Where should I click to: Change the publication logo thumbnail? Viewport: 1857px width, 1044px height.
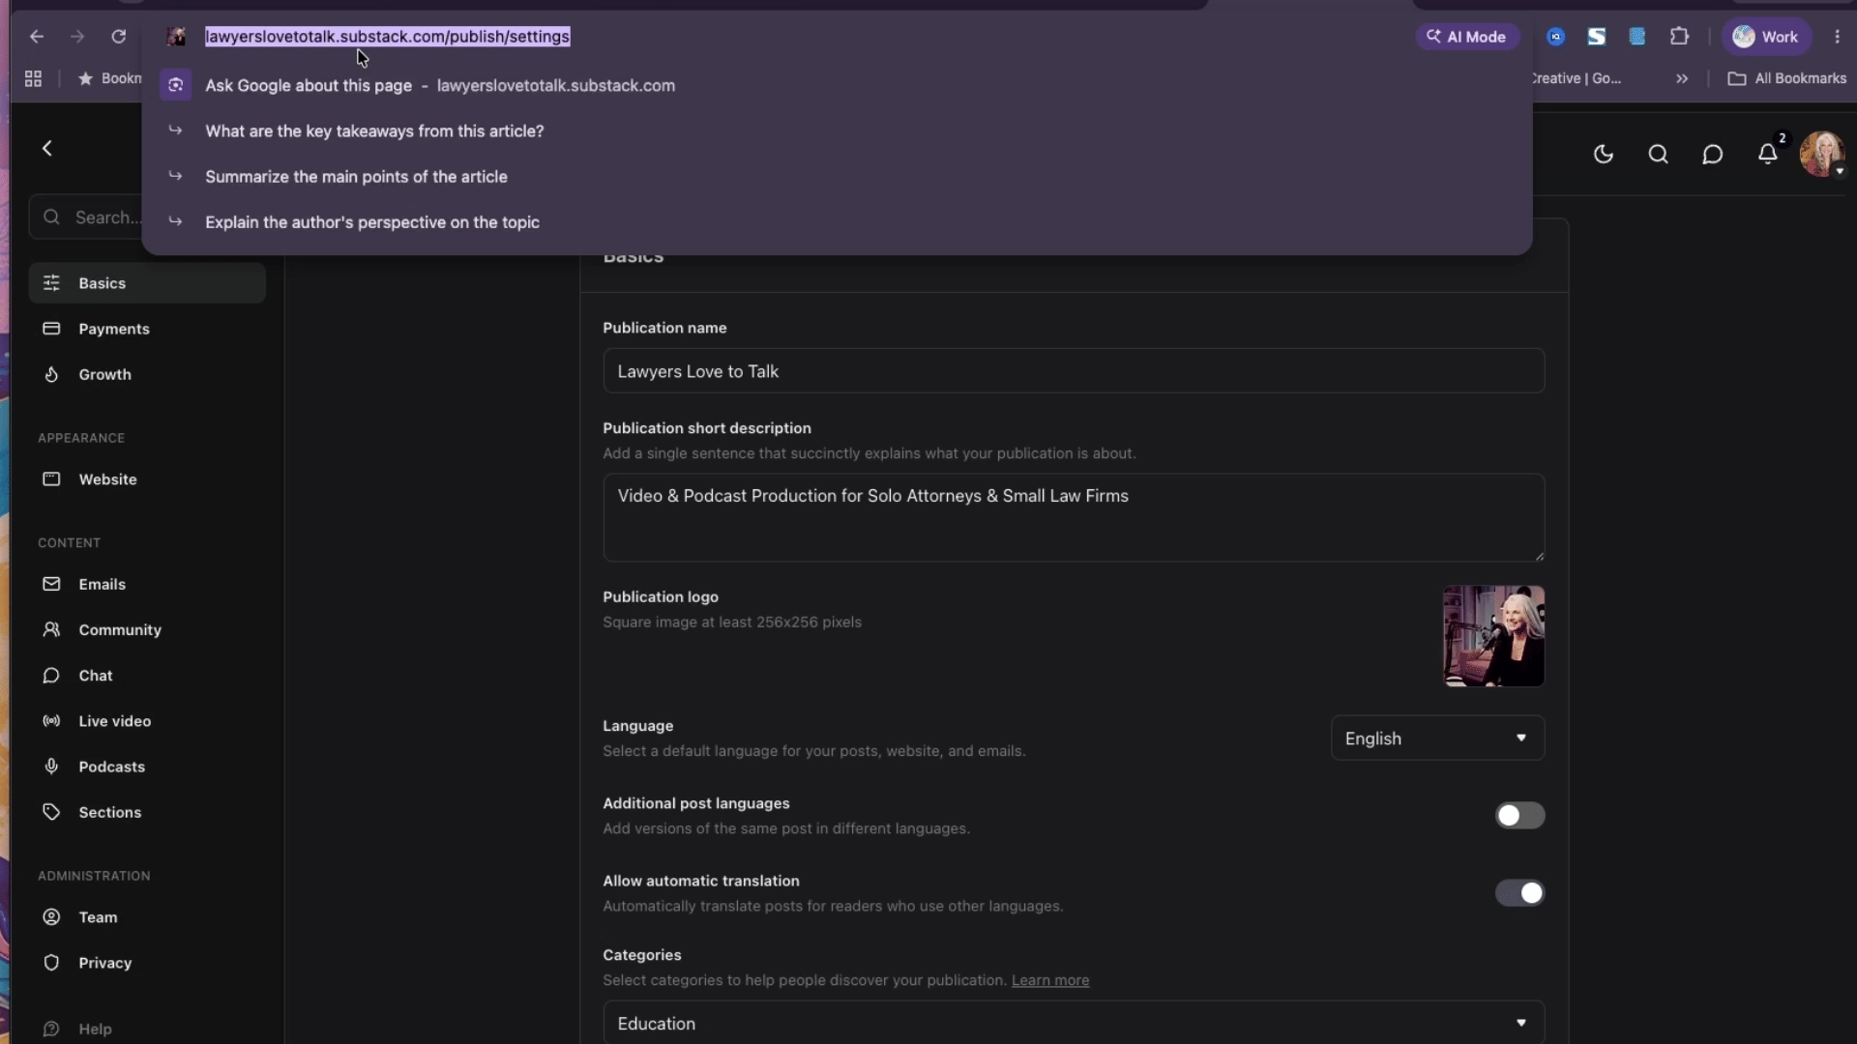tap(1493, 636)
